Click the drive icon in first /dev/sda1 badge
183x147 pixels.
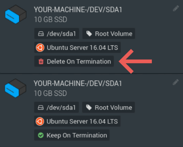(41, 34)
